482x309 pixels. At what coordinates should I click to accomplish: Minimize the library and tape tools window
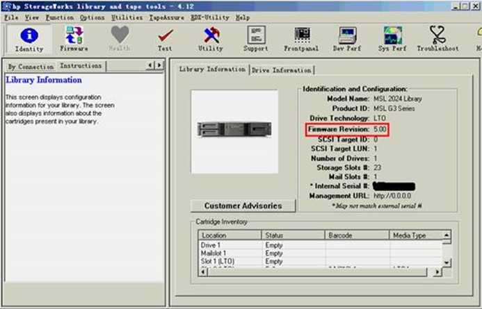[x=456, y=6]
